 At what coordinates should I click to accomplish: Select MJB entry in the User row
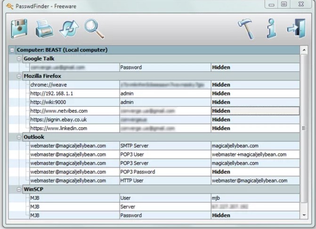74,198
